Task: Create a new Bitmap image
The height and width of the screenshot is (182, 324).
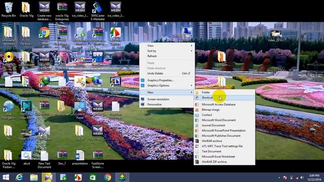Action: (224, 110)
